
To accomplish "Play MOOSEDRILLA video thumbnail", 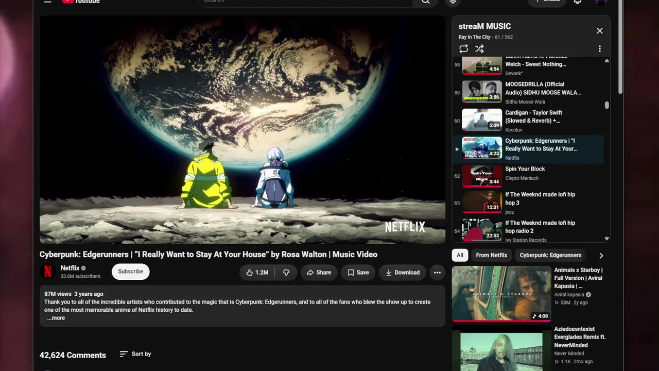I will click(x=482, y=92).
